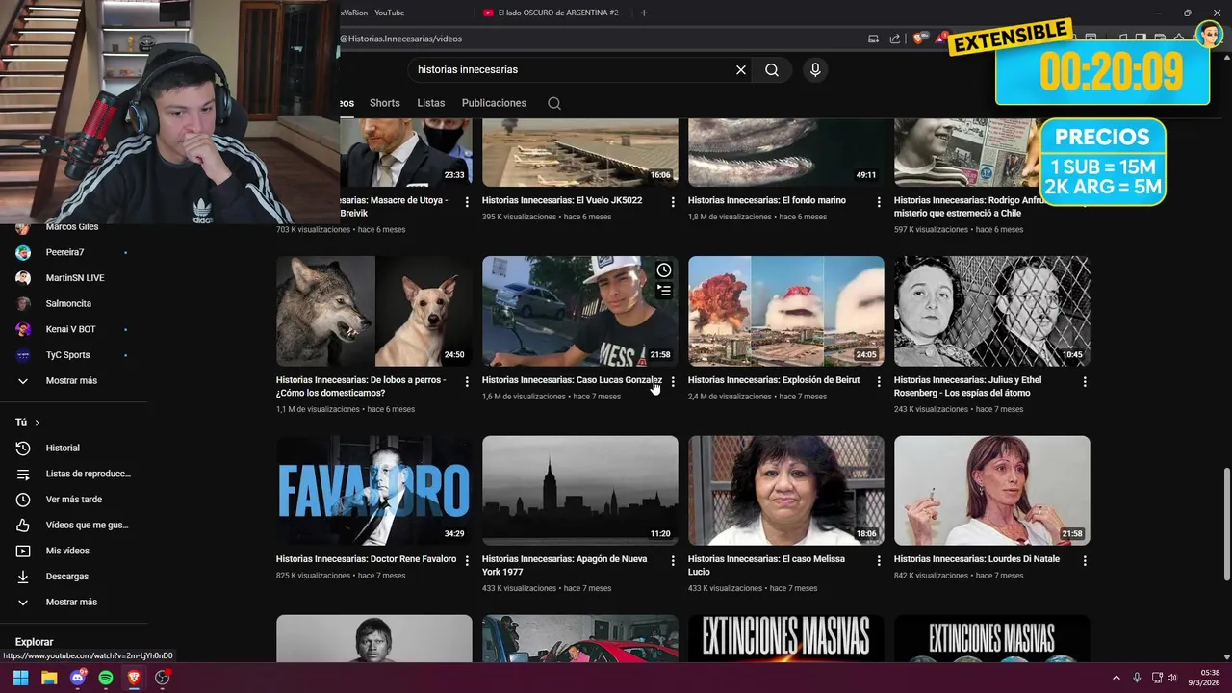1232x693 pixels.
Task: Open options menu for Doctor Rene Favaloro
Action: 467,561
